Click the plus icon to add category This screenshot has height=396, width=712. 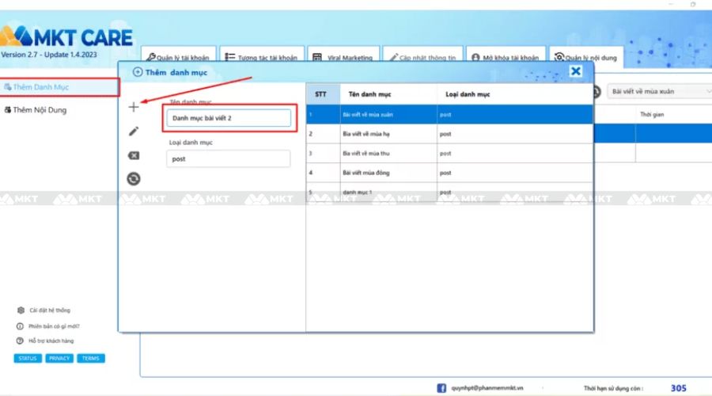pyautogui.click(x=134, y=107)
